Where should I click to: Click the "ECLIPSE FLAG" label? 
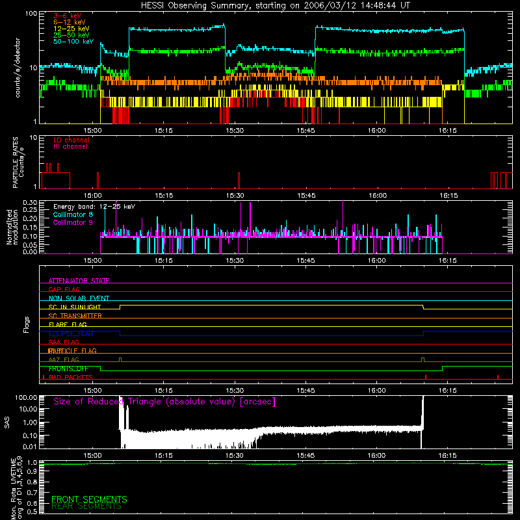tap(71, 333)
